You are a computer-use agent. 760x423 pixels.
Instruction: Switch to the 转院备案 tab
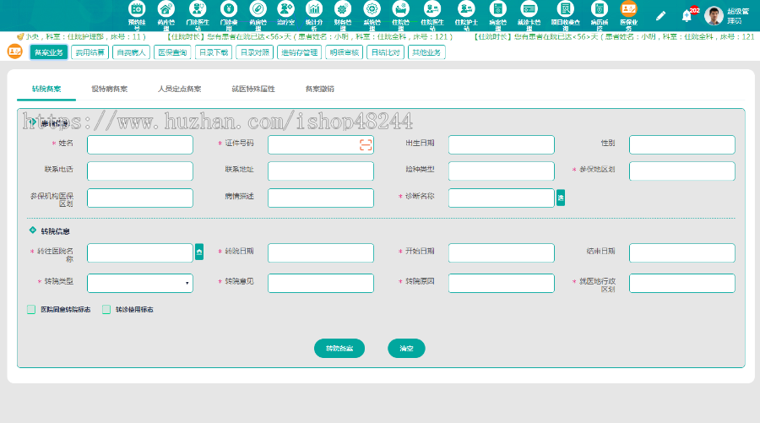coord(46,89)
